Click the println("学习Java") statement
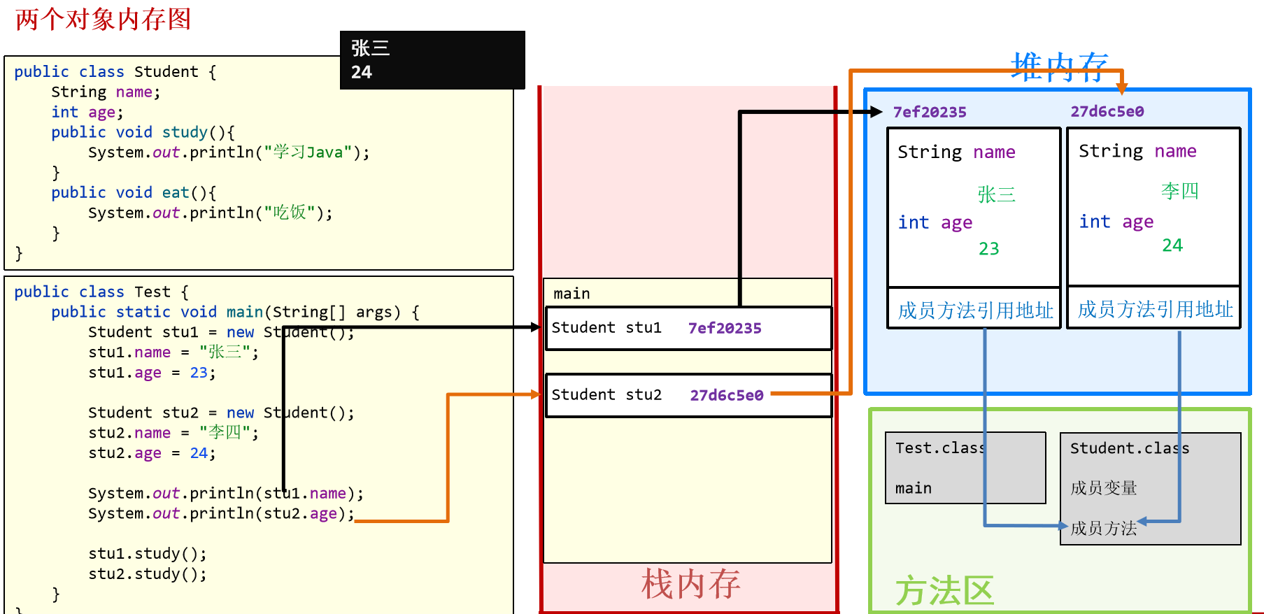 (x=229, y=152)
